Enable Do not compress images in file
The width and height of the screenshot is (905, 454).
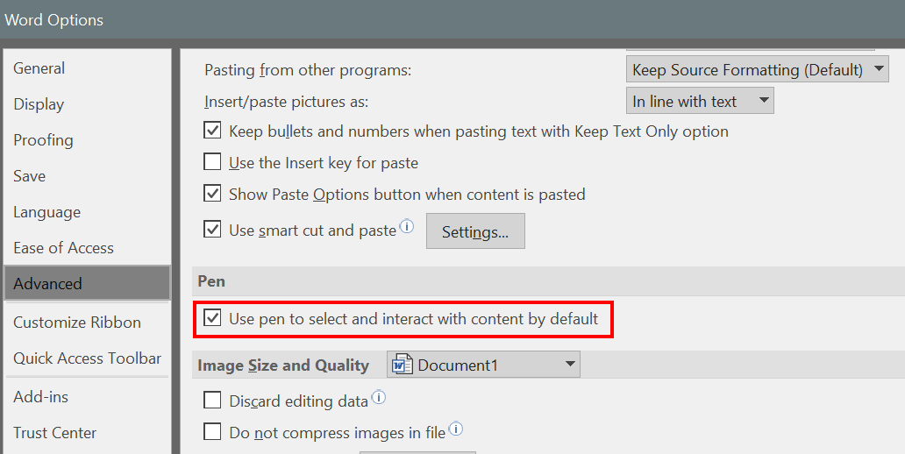click(x=212, y=431)
